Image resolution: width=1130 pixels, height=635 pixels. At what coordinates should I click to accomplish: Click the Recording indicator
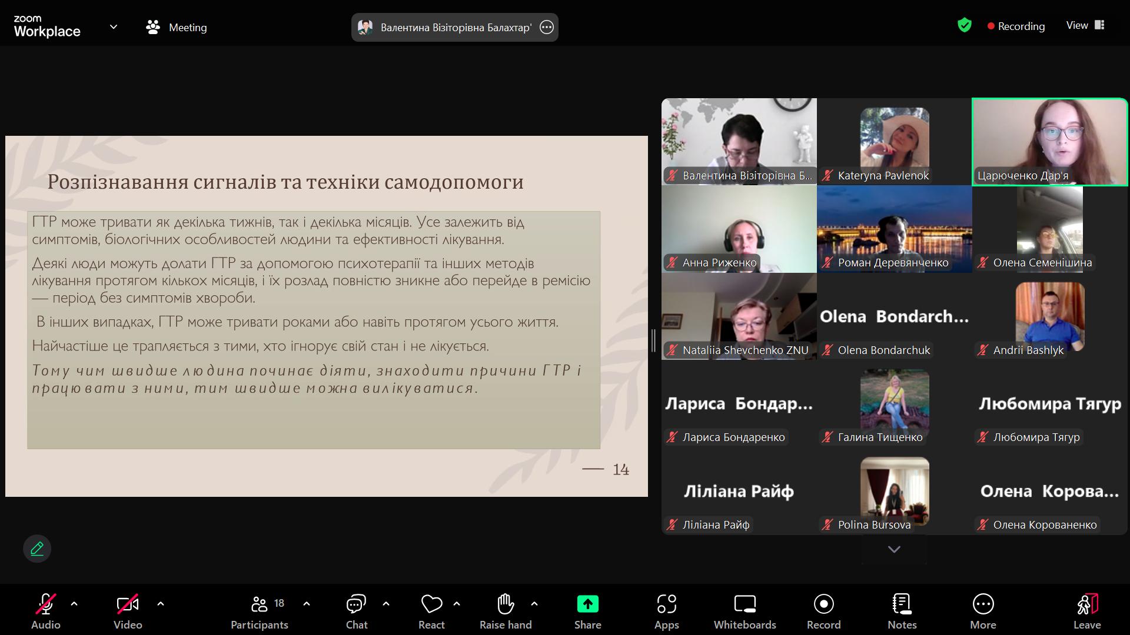click(1016, 26)
